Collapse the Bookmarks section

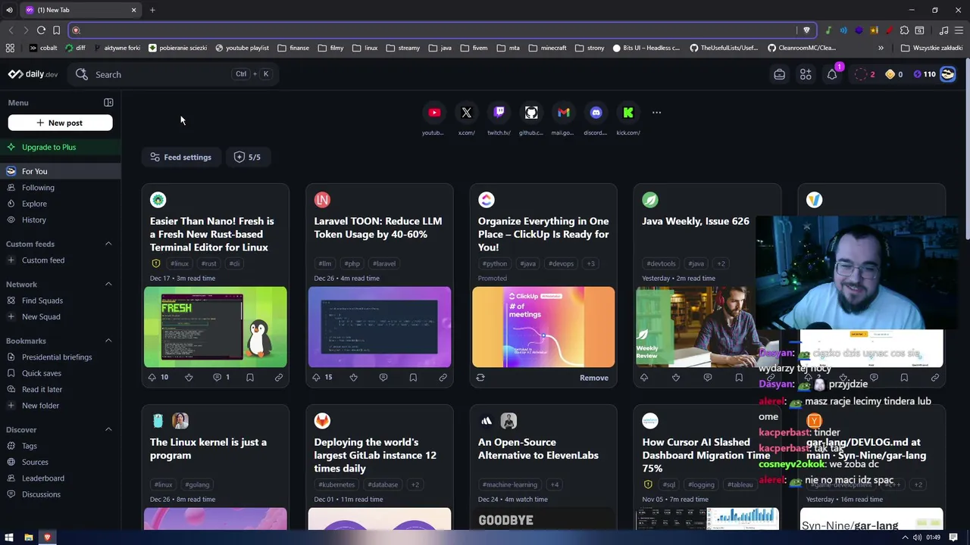(108, 341)
